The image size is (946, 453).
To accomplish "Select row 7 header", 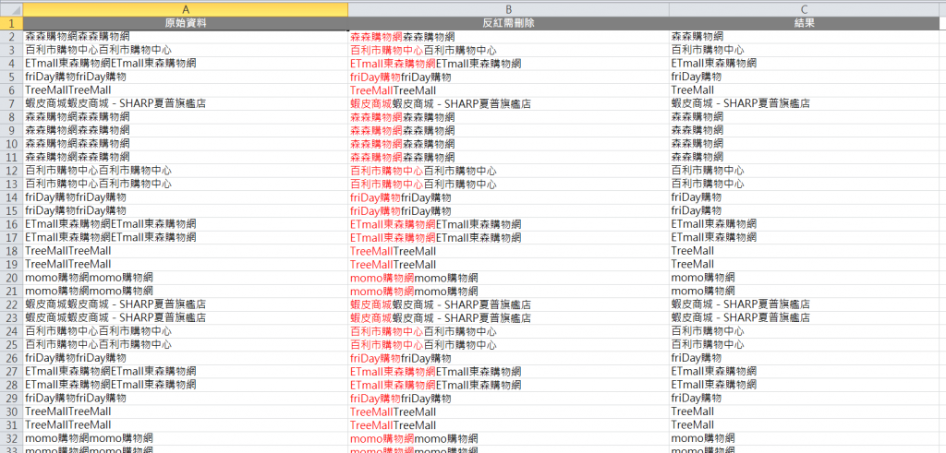I will click(11, 103).
